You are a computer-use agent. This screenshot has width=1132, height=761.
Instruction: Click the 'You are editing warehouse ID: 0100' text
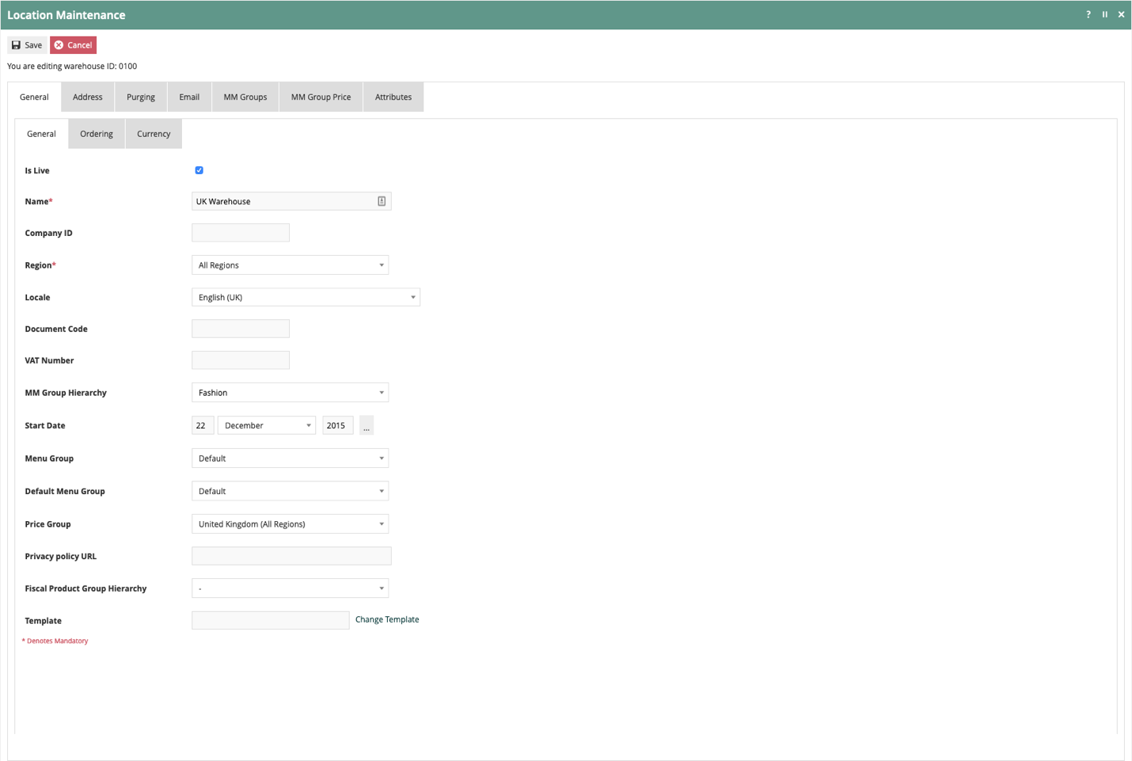point(72,67)
